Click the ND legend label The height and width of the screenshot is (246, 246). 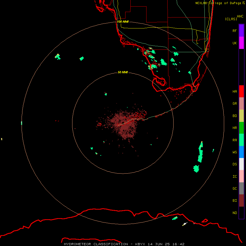[235, 213]
